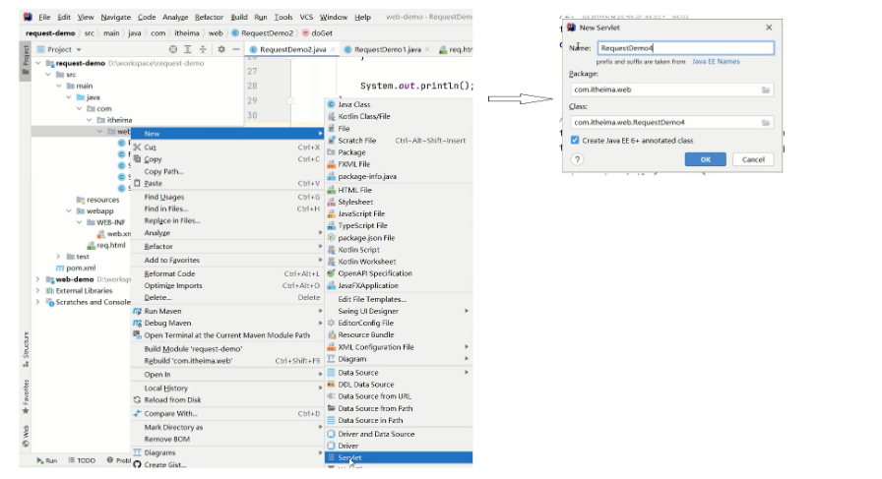882x479 pixels.
Task: Click the package-info.java icon
Action: click(x=332, y=176)
